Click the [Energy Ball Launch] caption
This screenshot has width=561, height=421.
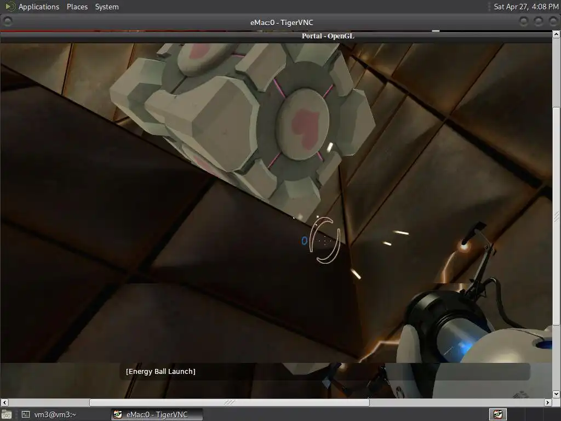161,372
